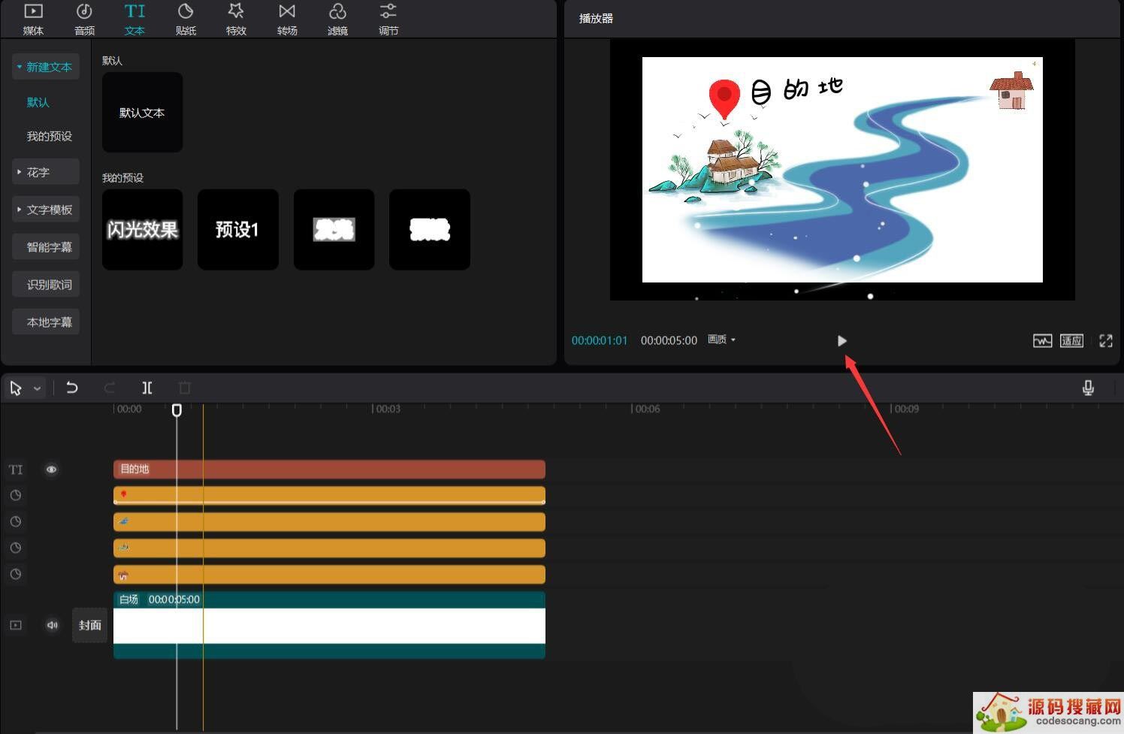This screenshot has height=734, width=1124.
Task: Toggle visibility eye of text track
Action: tap(51, 470)
